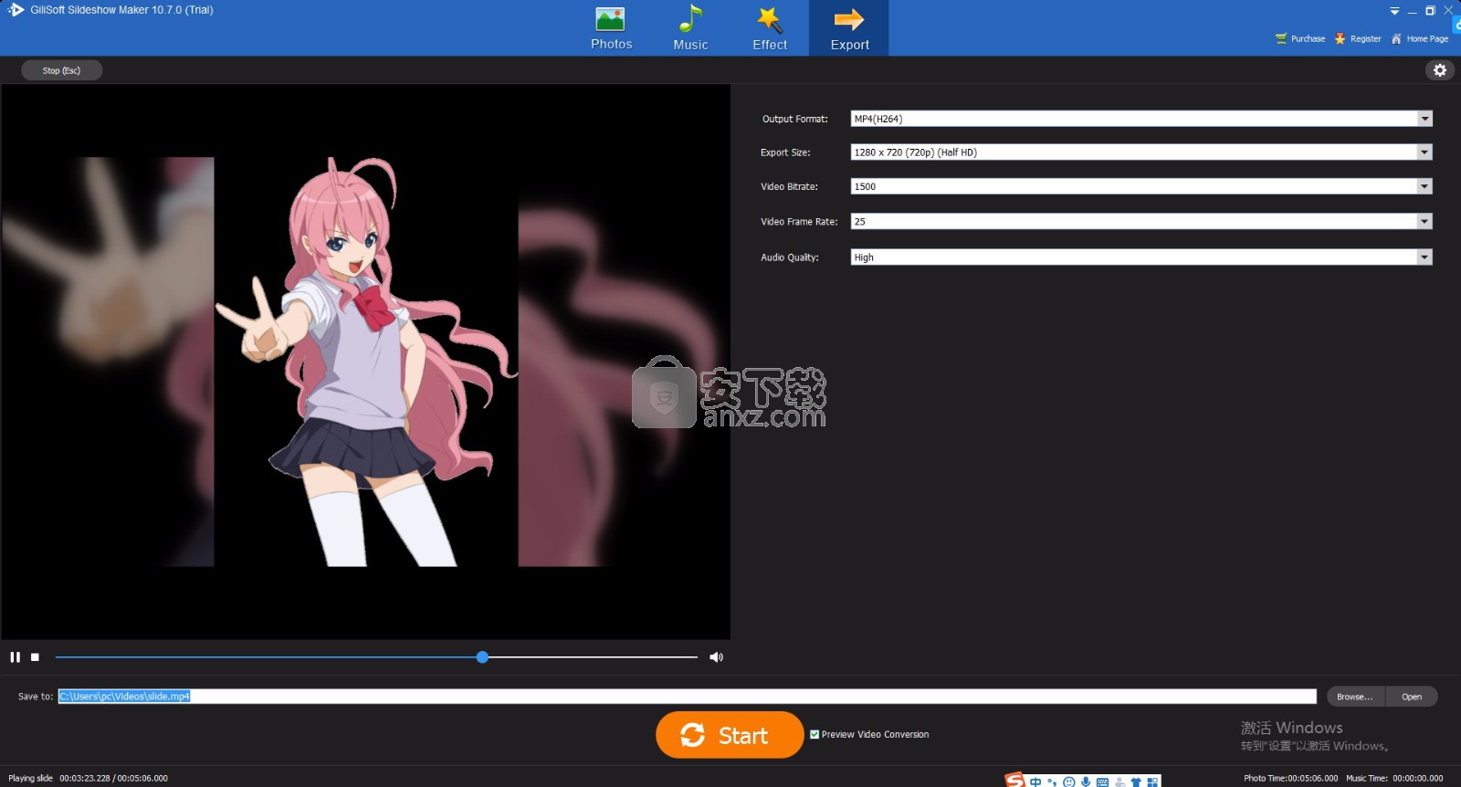Open the settings gear icon
1461x787 pixels.
(1440, 70)
